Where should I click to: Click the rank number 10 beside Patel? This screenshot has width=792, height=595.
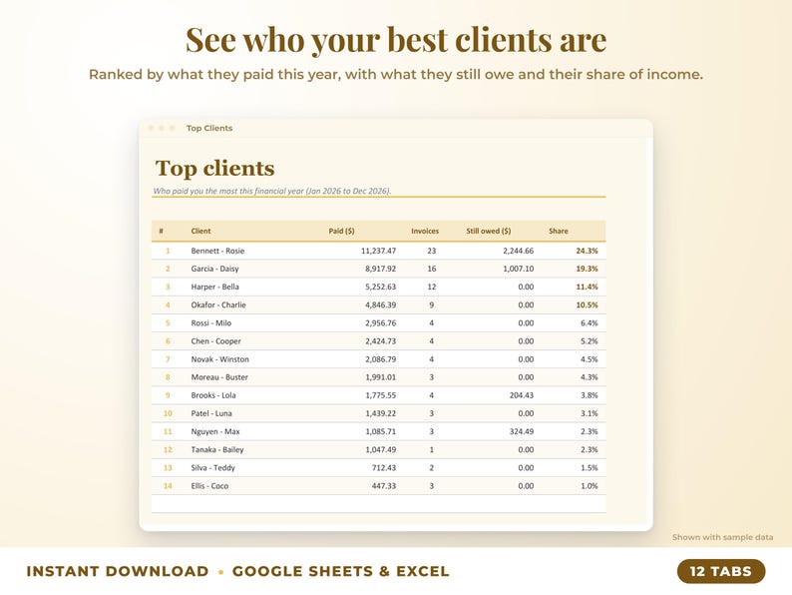click(168, 413)
